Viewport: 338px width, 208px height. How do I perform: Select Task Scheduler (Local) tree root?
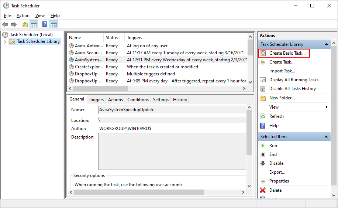click(x=31, y=34)
